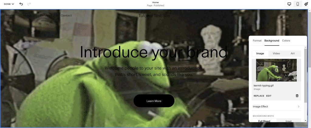Switch to desktop view icon

pos(289,4)
